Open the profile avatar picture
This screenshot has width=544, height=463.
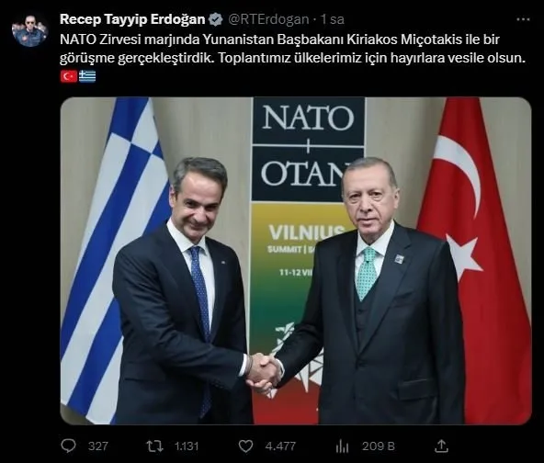tap(29, 30)
